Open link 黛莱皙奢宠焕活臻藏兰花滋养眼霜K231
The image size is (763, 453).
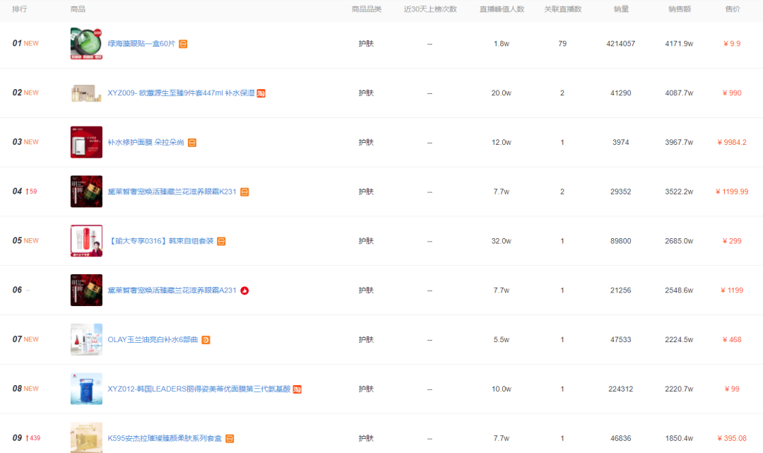[x=172, y=192]
